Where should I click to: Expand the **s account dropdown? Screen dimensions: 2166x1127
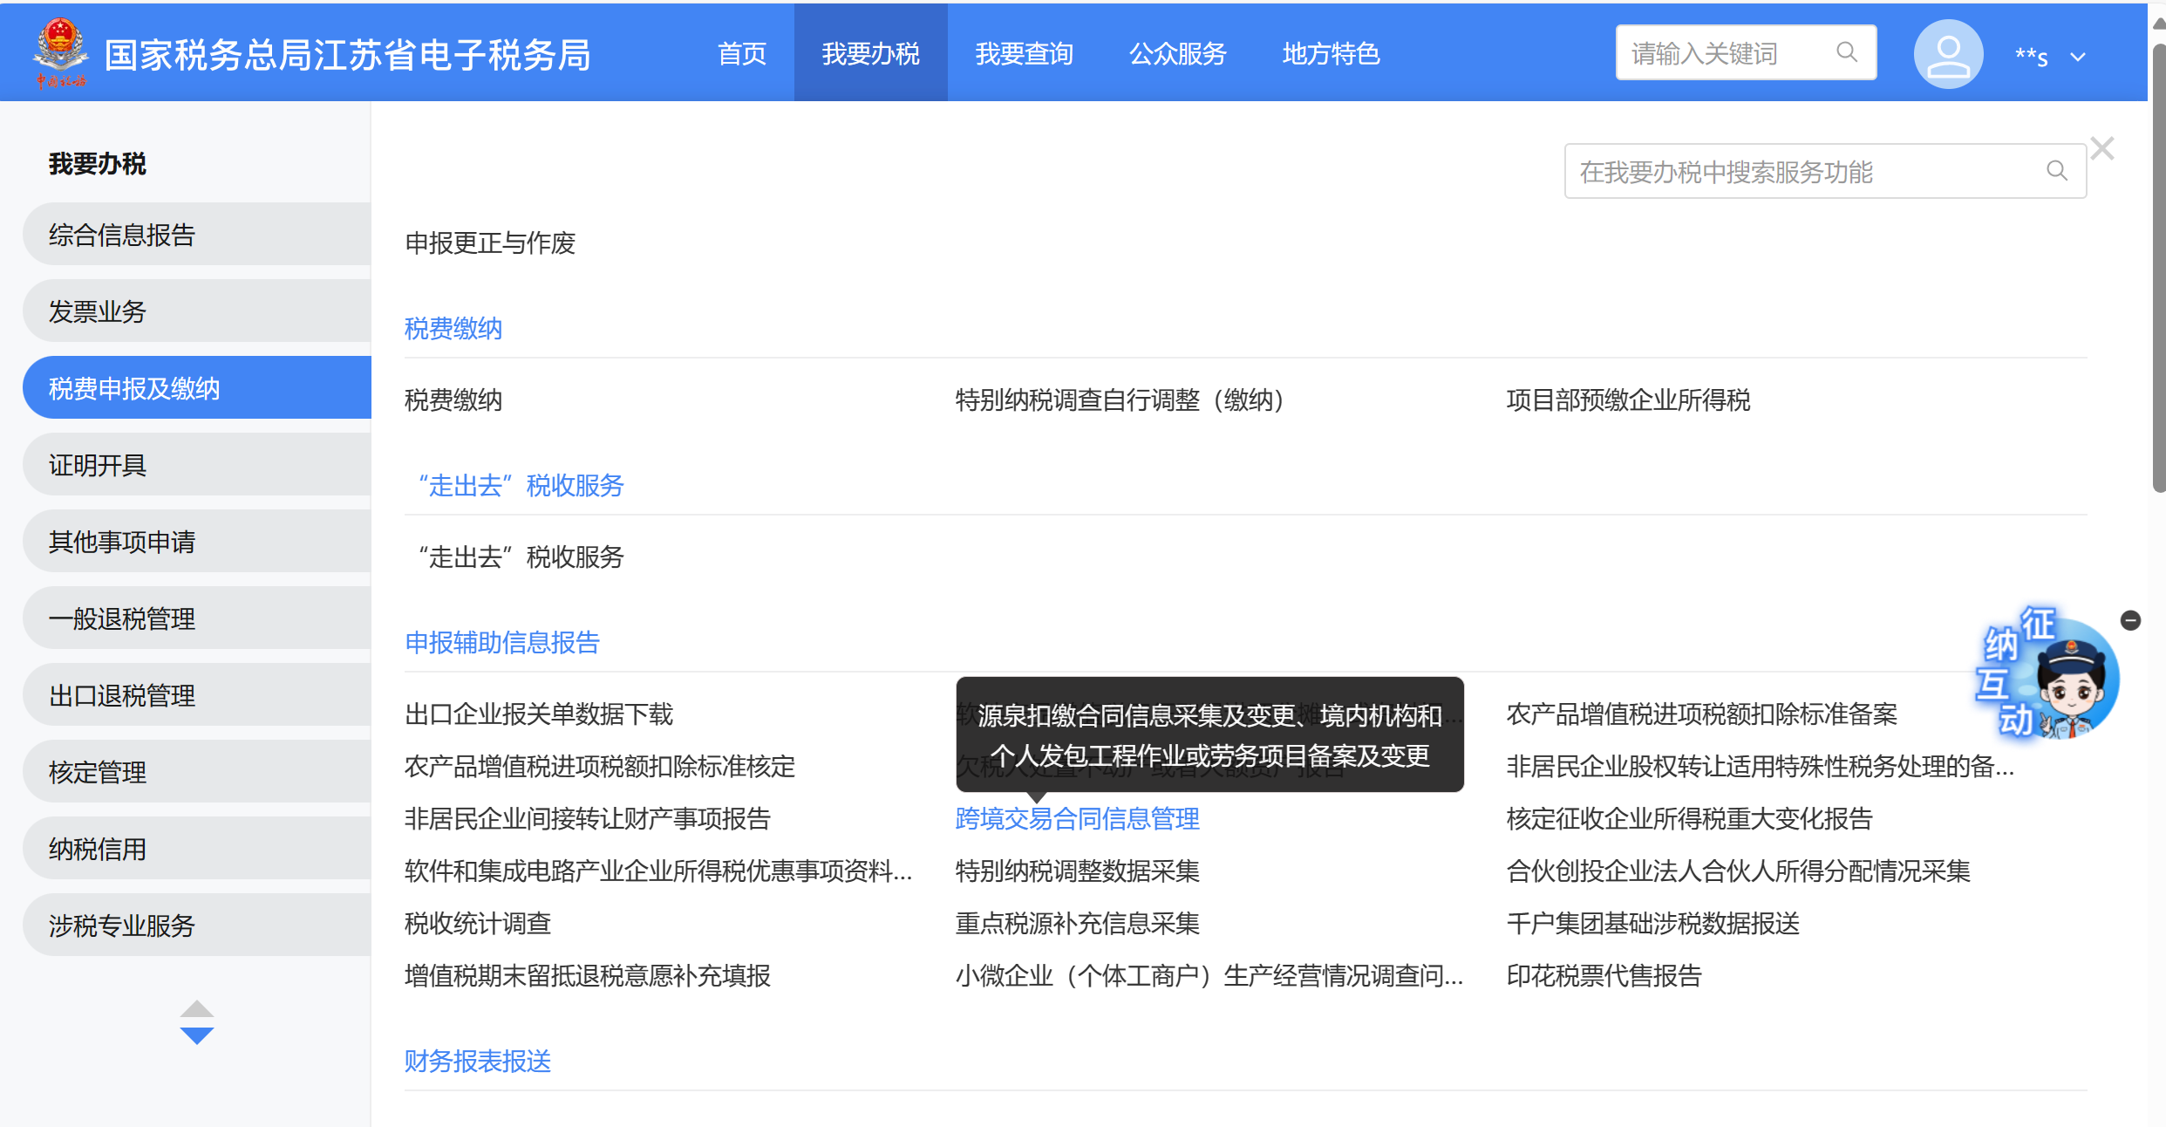[x=2078, y=57]
